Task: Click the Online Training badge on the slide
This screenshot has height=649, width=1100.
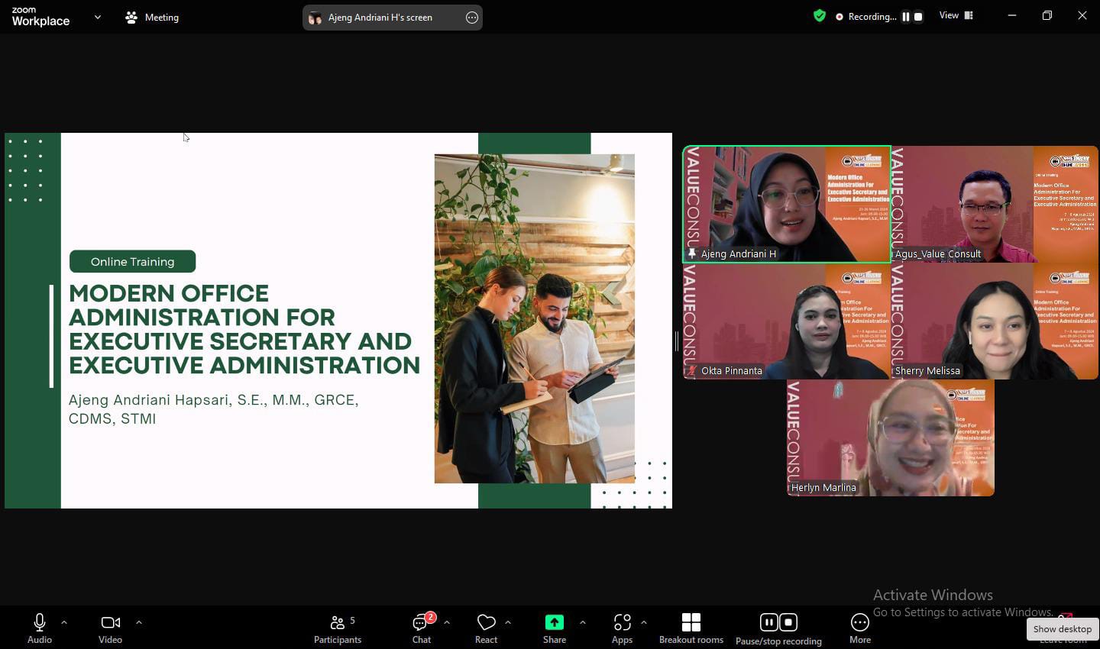Action: (132, 261)
